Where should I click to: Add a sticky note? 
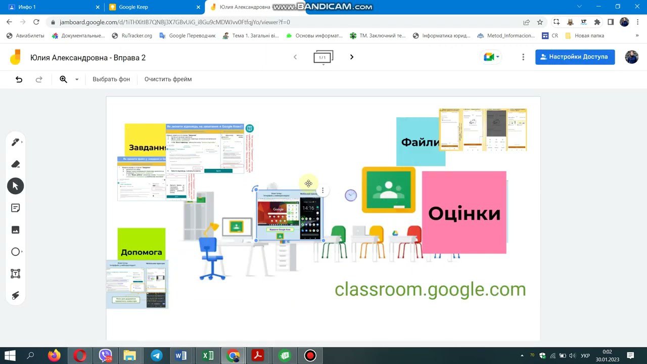pyautogui.click(x=16, y=208)
